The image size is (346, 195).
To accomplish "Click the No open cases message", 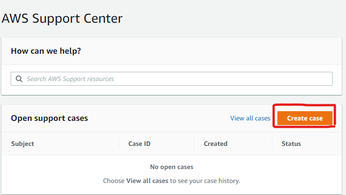I will coord(172,167).
